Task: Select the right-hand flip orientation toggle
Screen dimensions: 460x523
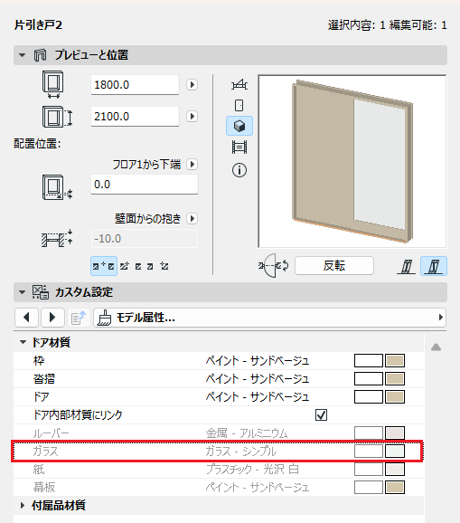Action: [434, 266]
